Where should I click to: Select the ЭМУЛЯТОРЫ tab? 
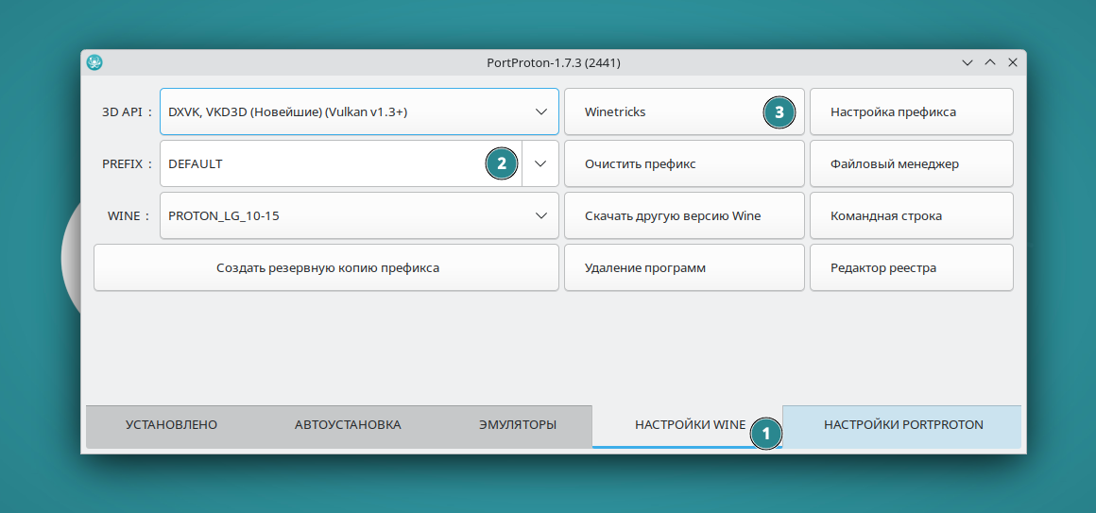(517, 425)
